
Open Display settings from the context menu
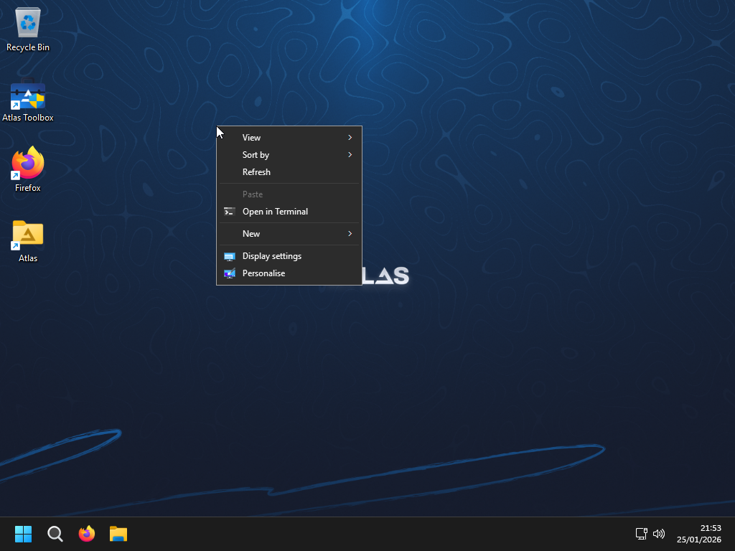pyautogui.click(x=289, y=256)
